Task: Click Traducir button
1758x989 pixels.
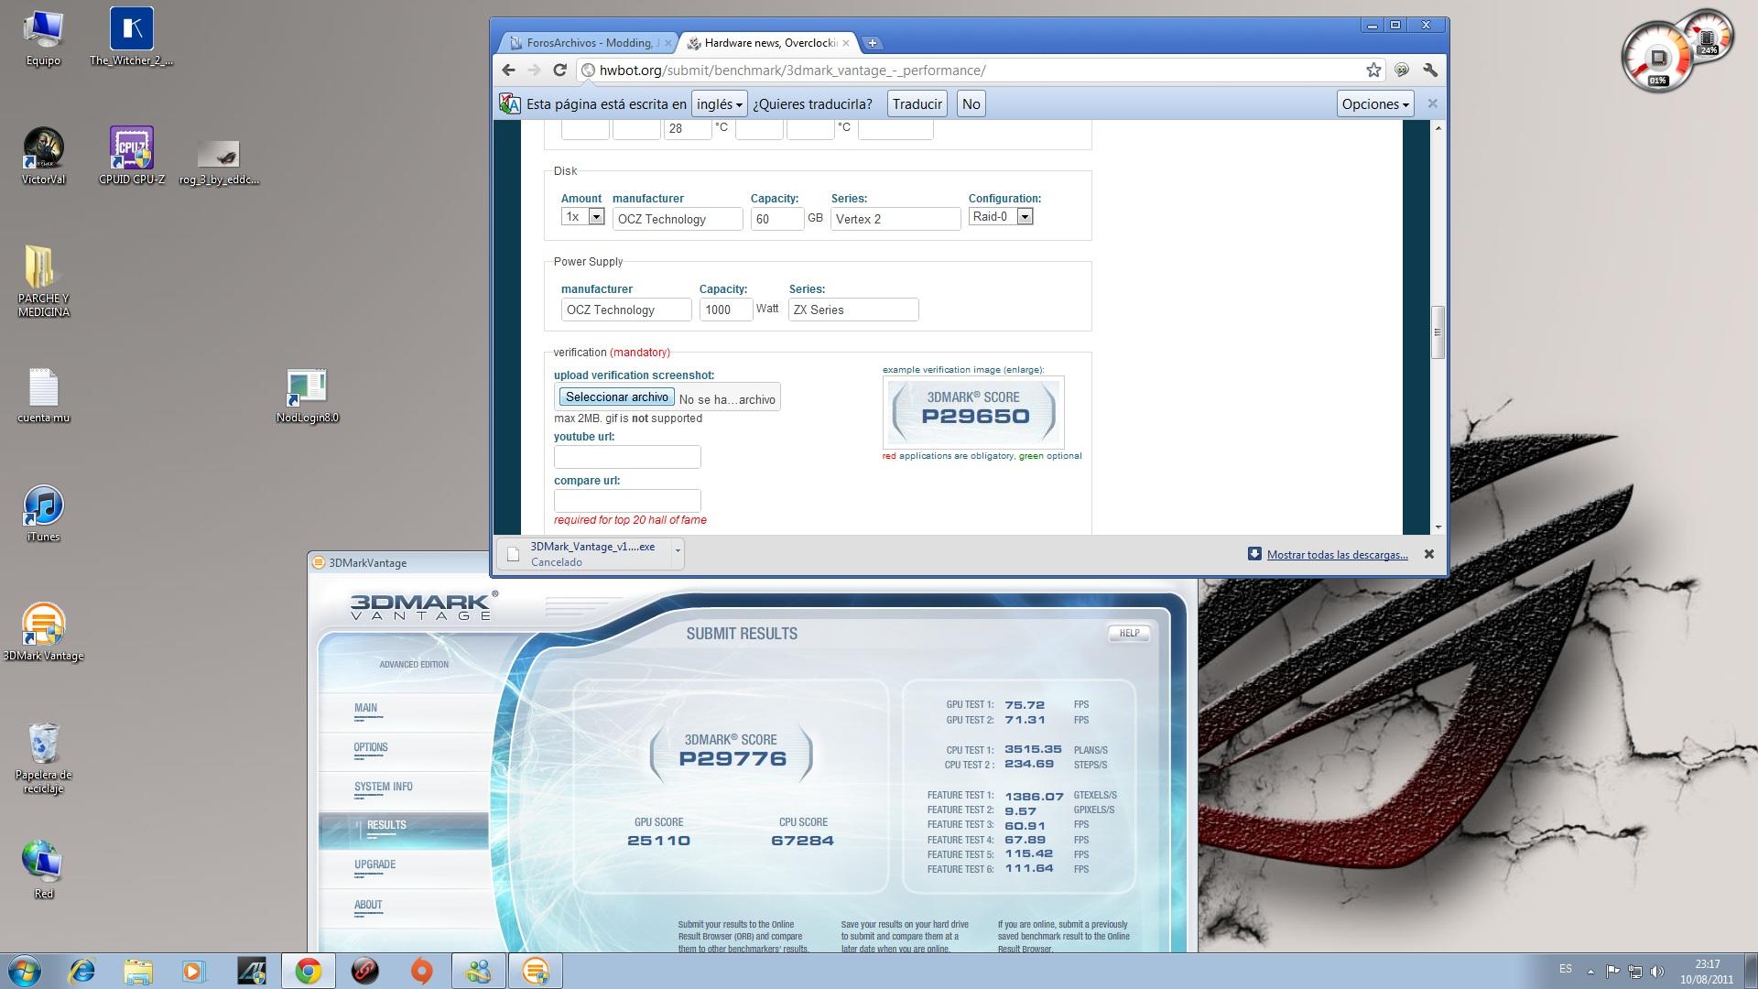Action: pyautogui.click(x=917, y=103)
